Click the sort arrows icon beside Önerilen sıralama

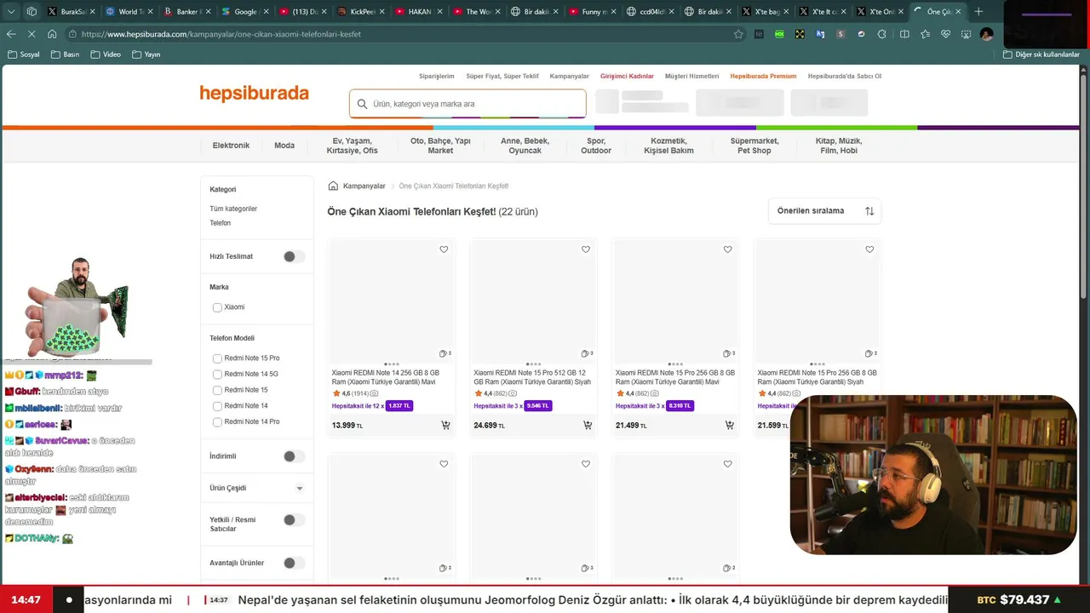point(869,211)
